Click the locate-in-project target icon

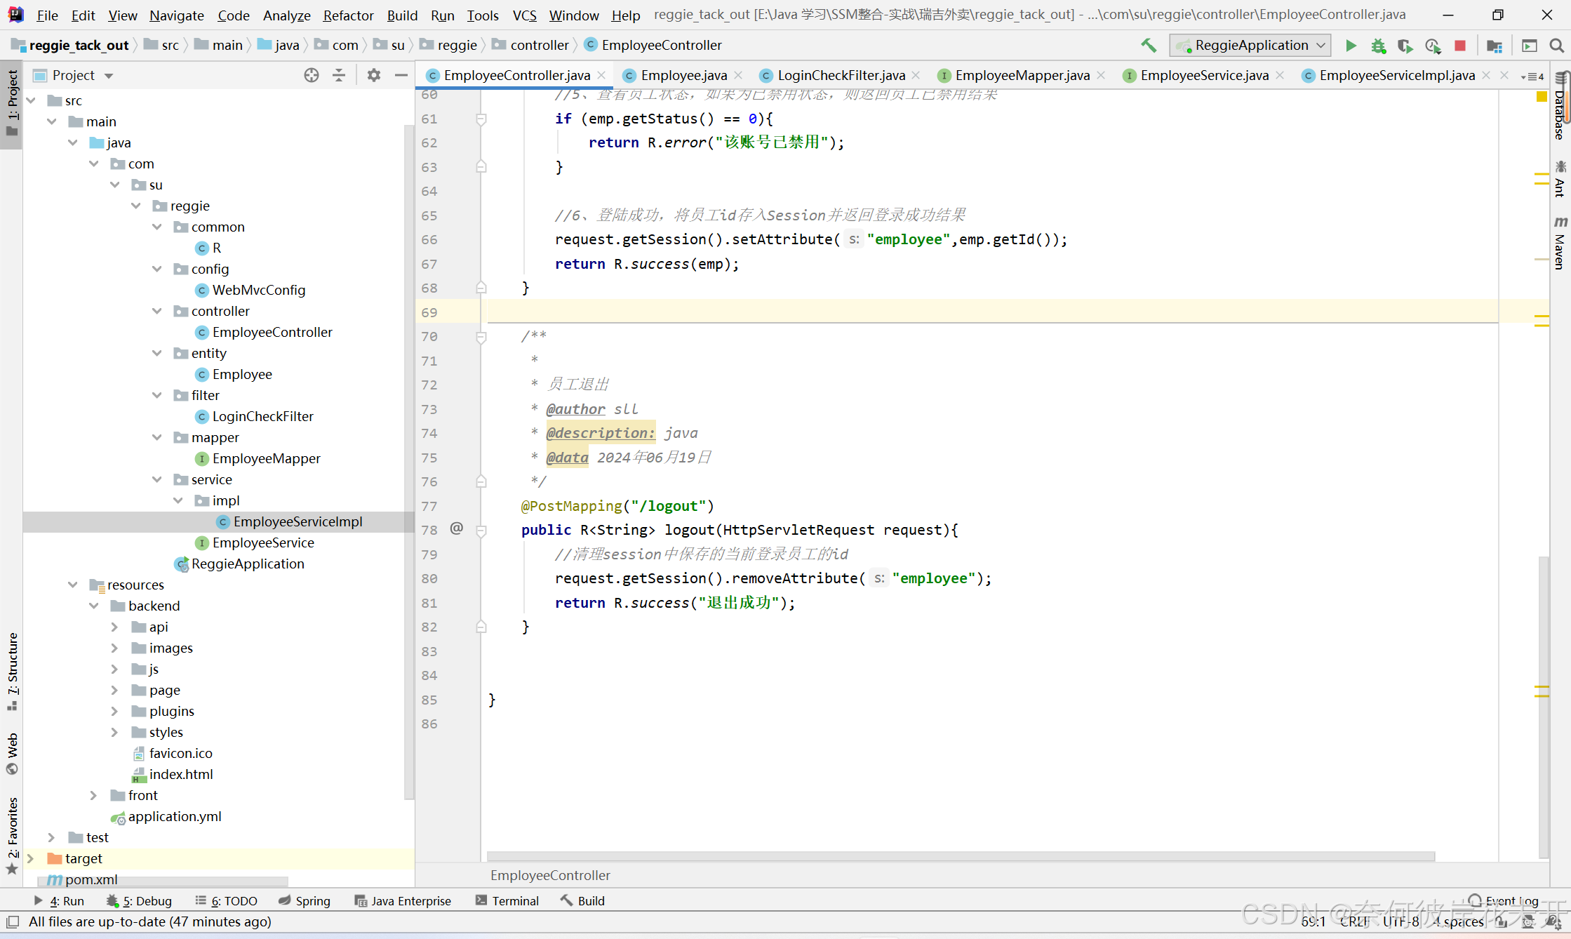tap(312, 75)
